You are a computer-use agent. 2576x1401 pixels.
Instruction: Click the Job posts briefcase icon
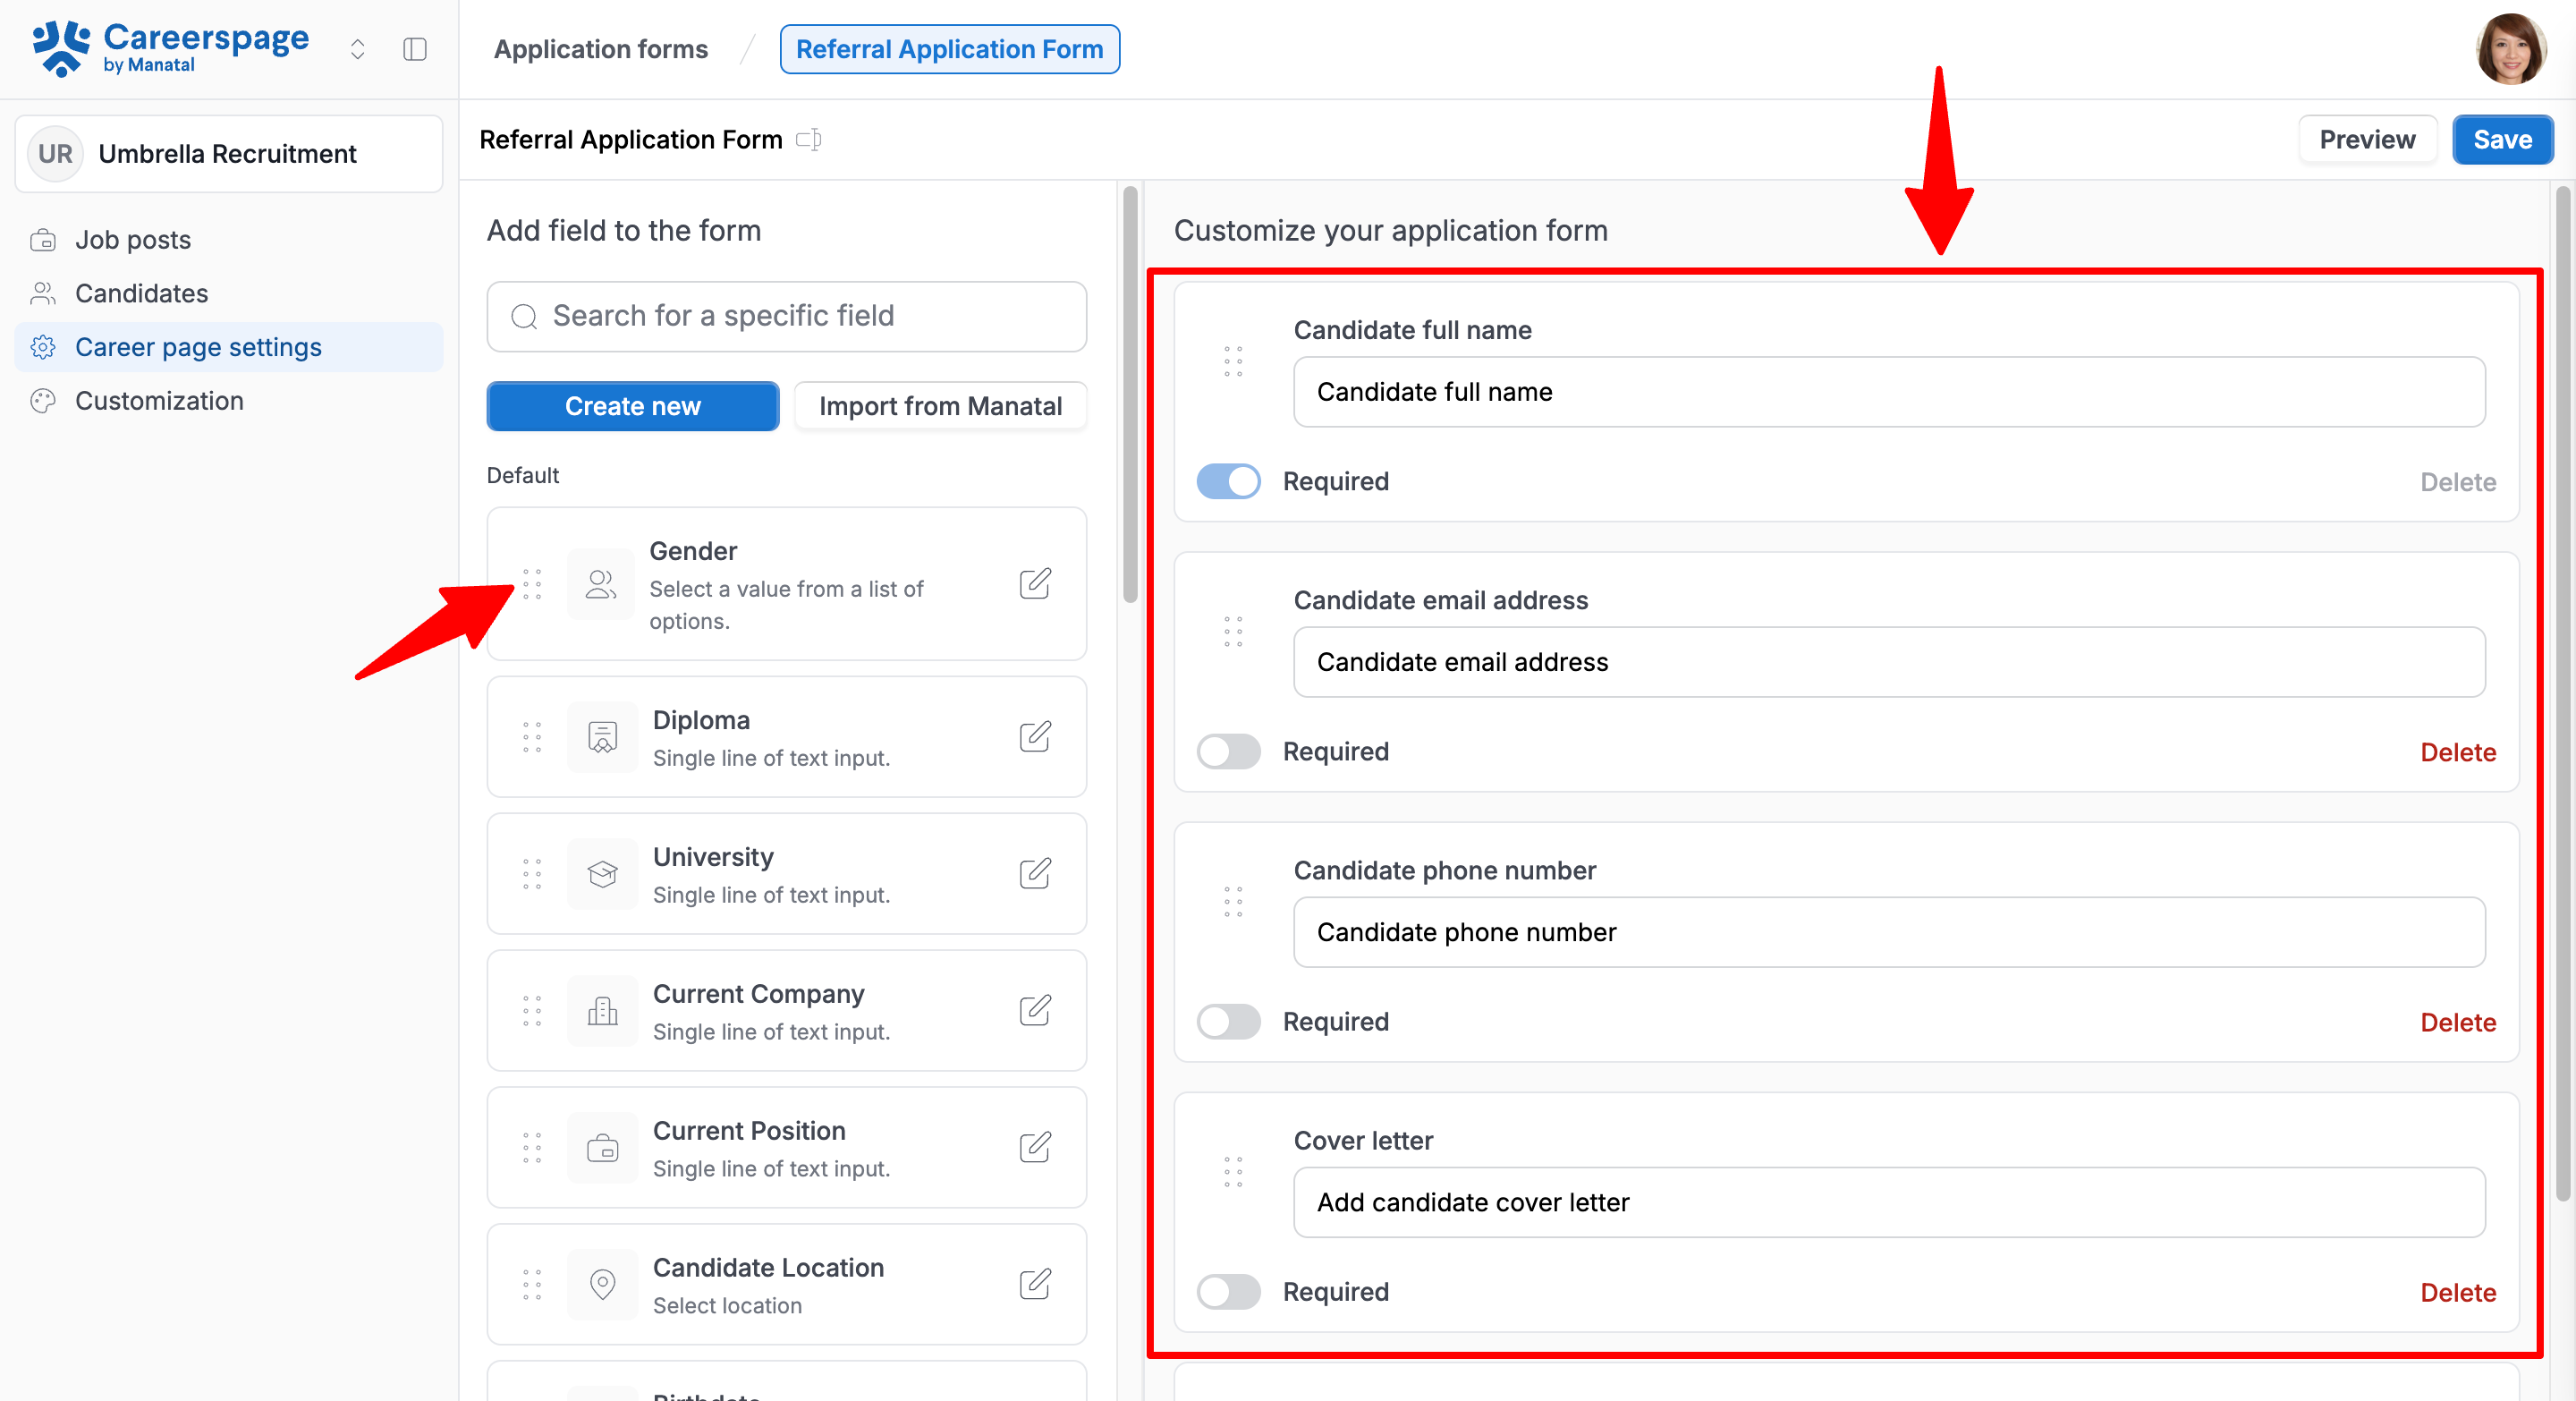43,240
